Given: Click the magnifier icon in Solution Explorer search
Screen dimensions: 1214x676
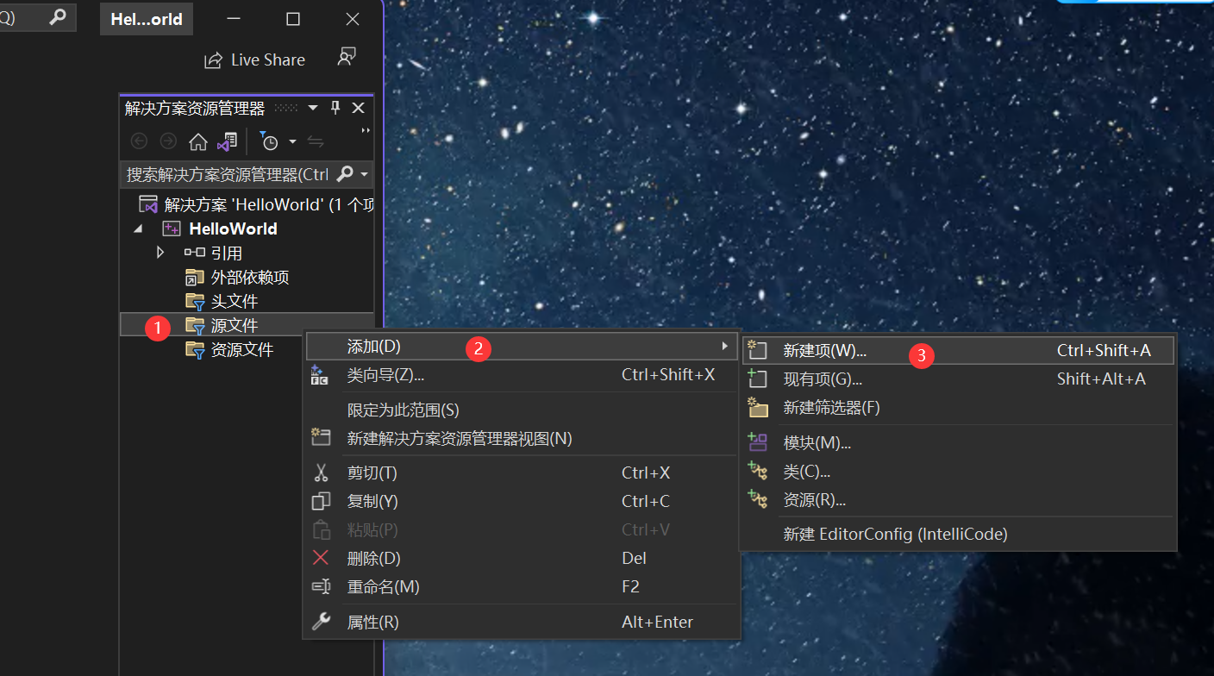Looking at the screenshot, I should pyautogui.click(x=345, y=174).
